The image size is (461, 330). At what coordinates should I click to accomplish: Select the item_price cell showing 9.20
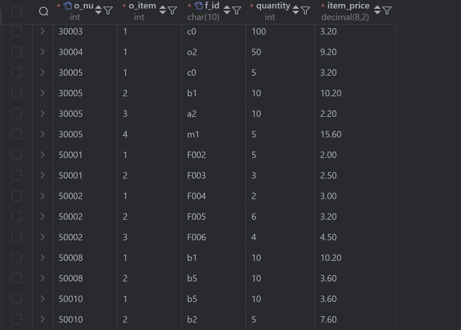click(355, 52)
